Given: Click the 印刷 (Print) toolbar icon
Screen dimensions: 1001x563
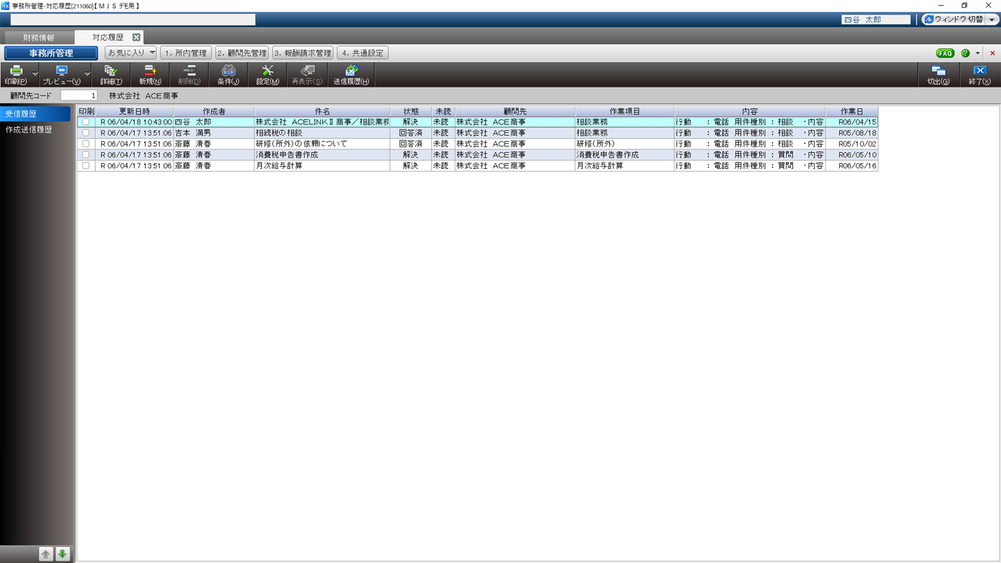Looking at the screenshot, I should tap(16, 75).
